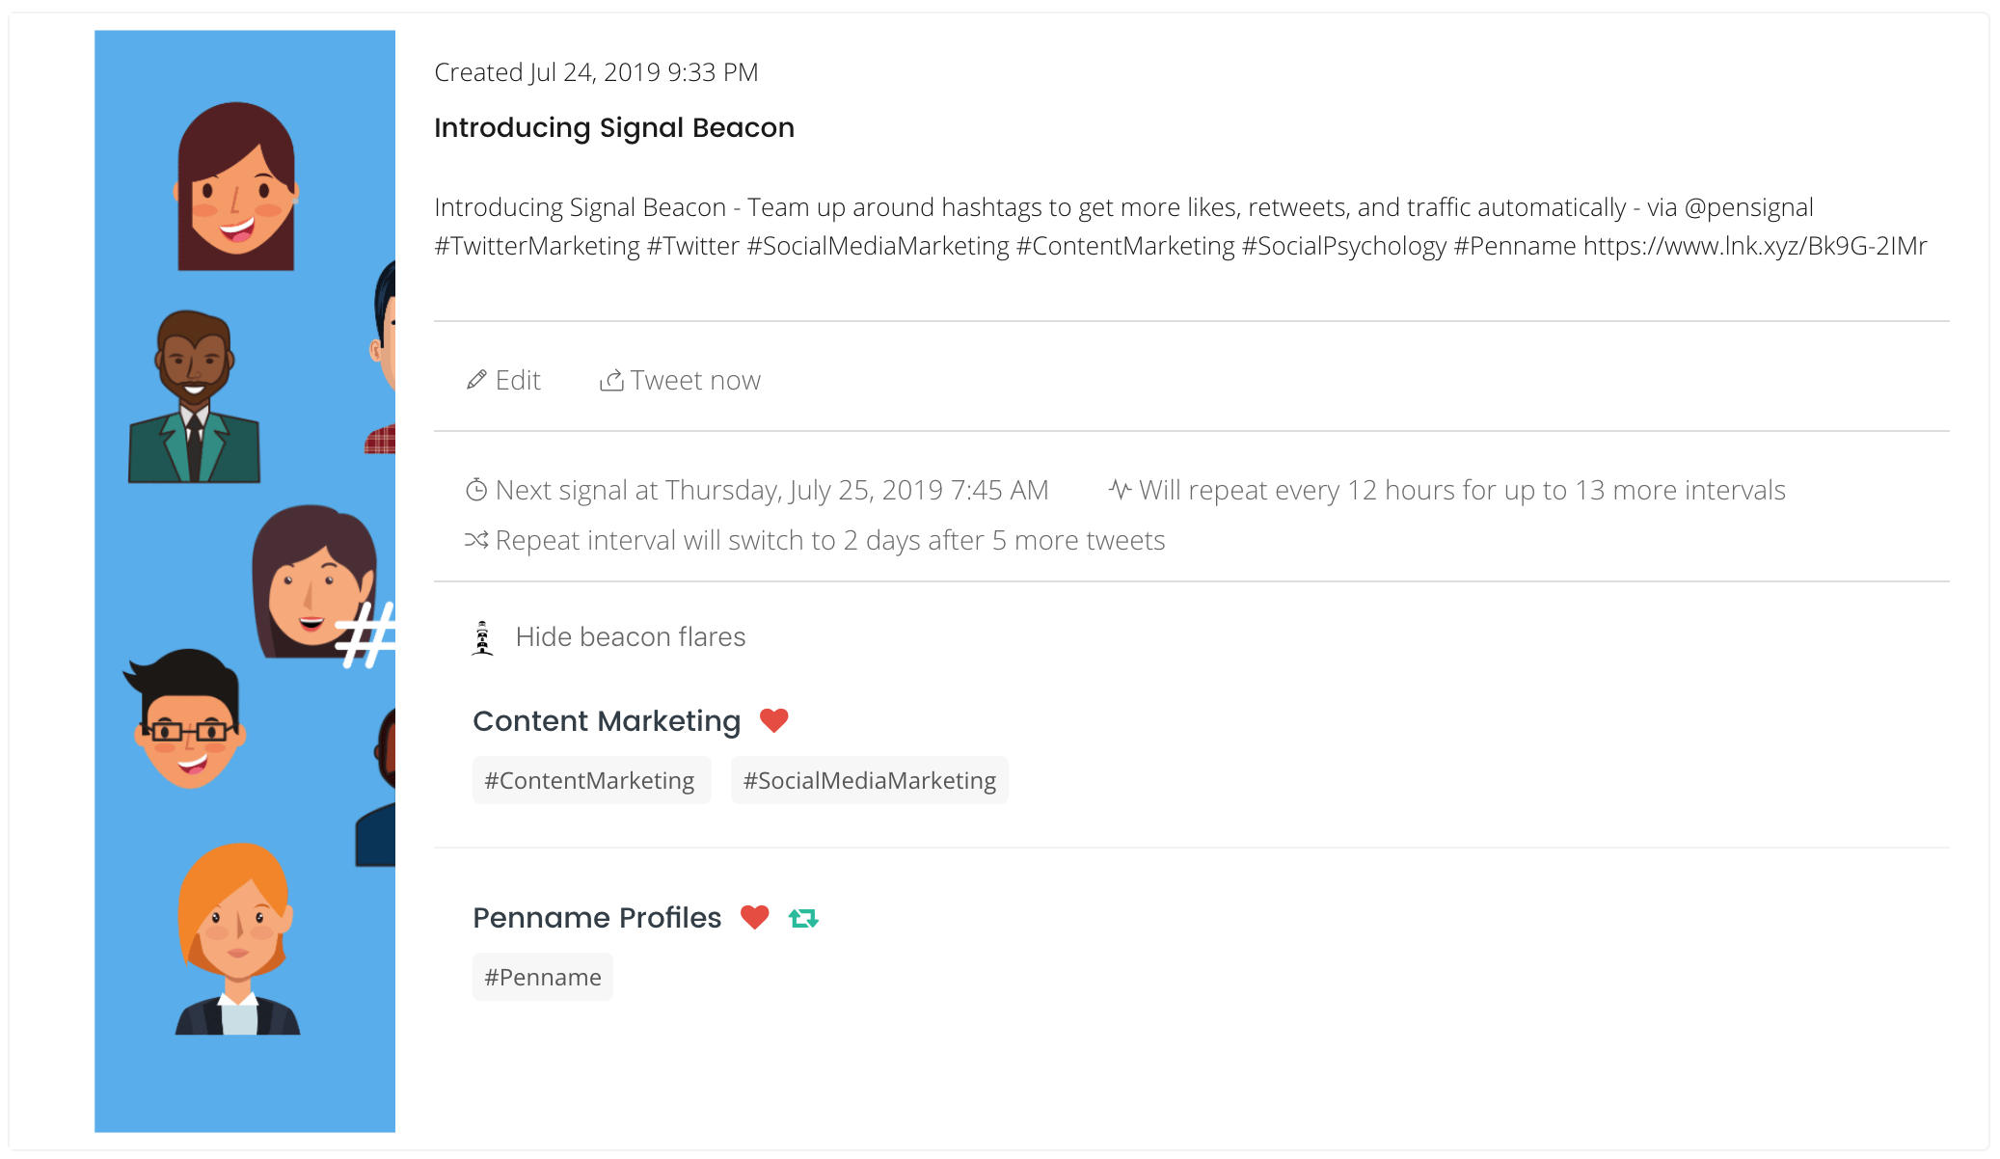Image resolution: width=2000 pixels, height=1159 pixels.
Task: Select the #Penname hashtag tag
Action: [542, 977]
